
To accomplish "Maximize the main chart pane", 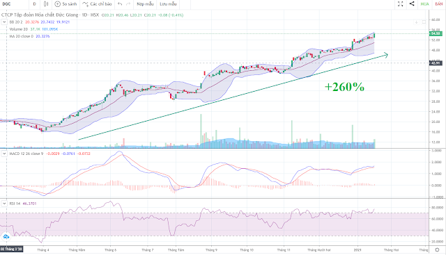I will (x=424, y=22).
